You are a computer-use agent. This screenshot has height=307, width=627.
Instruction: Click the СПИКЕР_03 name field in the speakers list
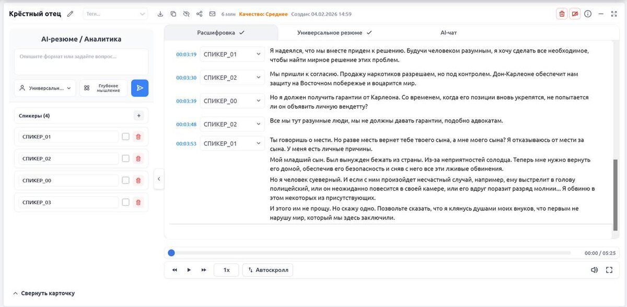coord(68,202)
